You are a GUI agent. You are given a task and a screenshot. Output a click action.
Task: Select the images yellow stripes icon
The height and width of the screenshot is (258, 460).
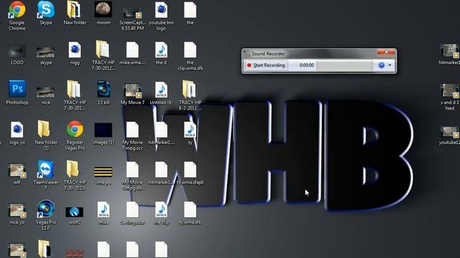click(103, 172)
